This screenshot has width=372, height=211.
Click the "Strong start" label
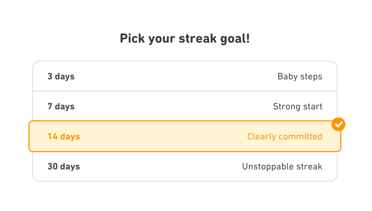tap(298, 106)
